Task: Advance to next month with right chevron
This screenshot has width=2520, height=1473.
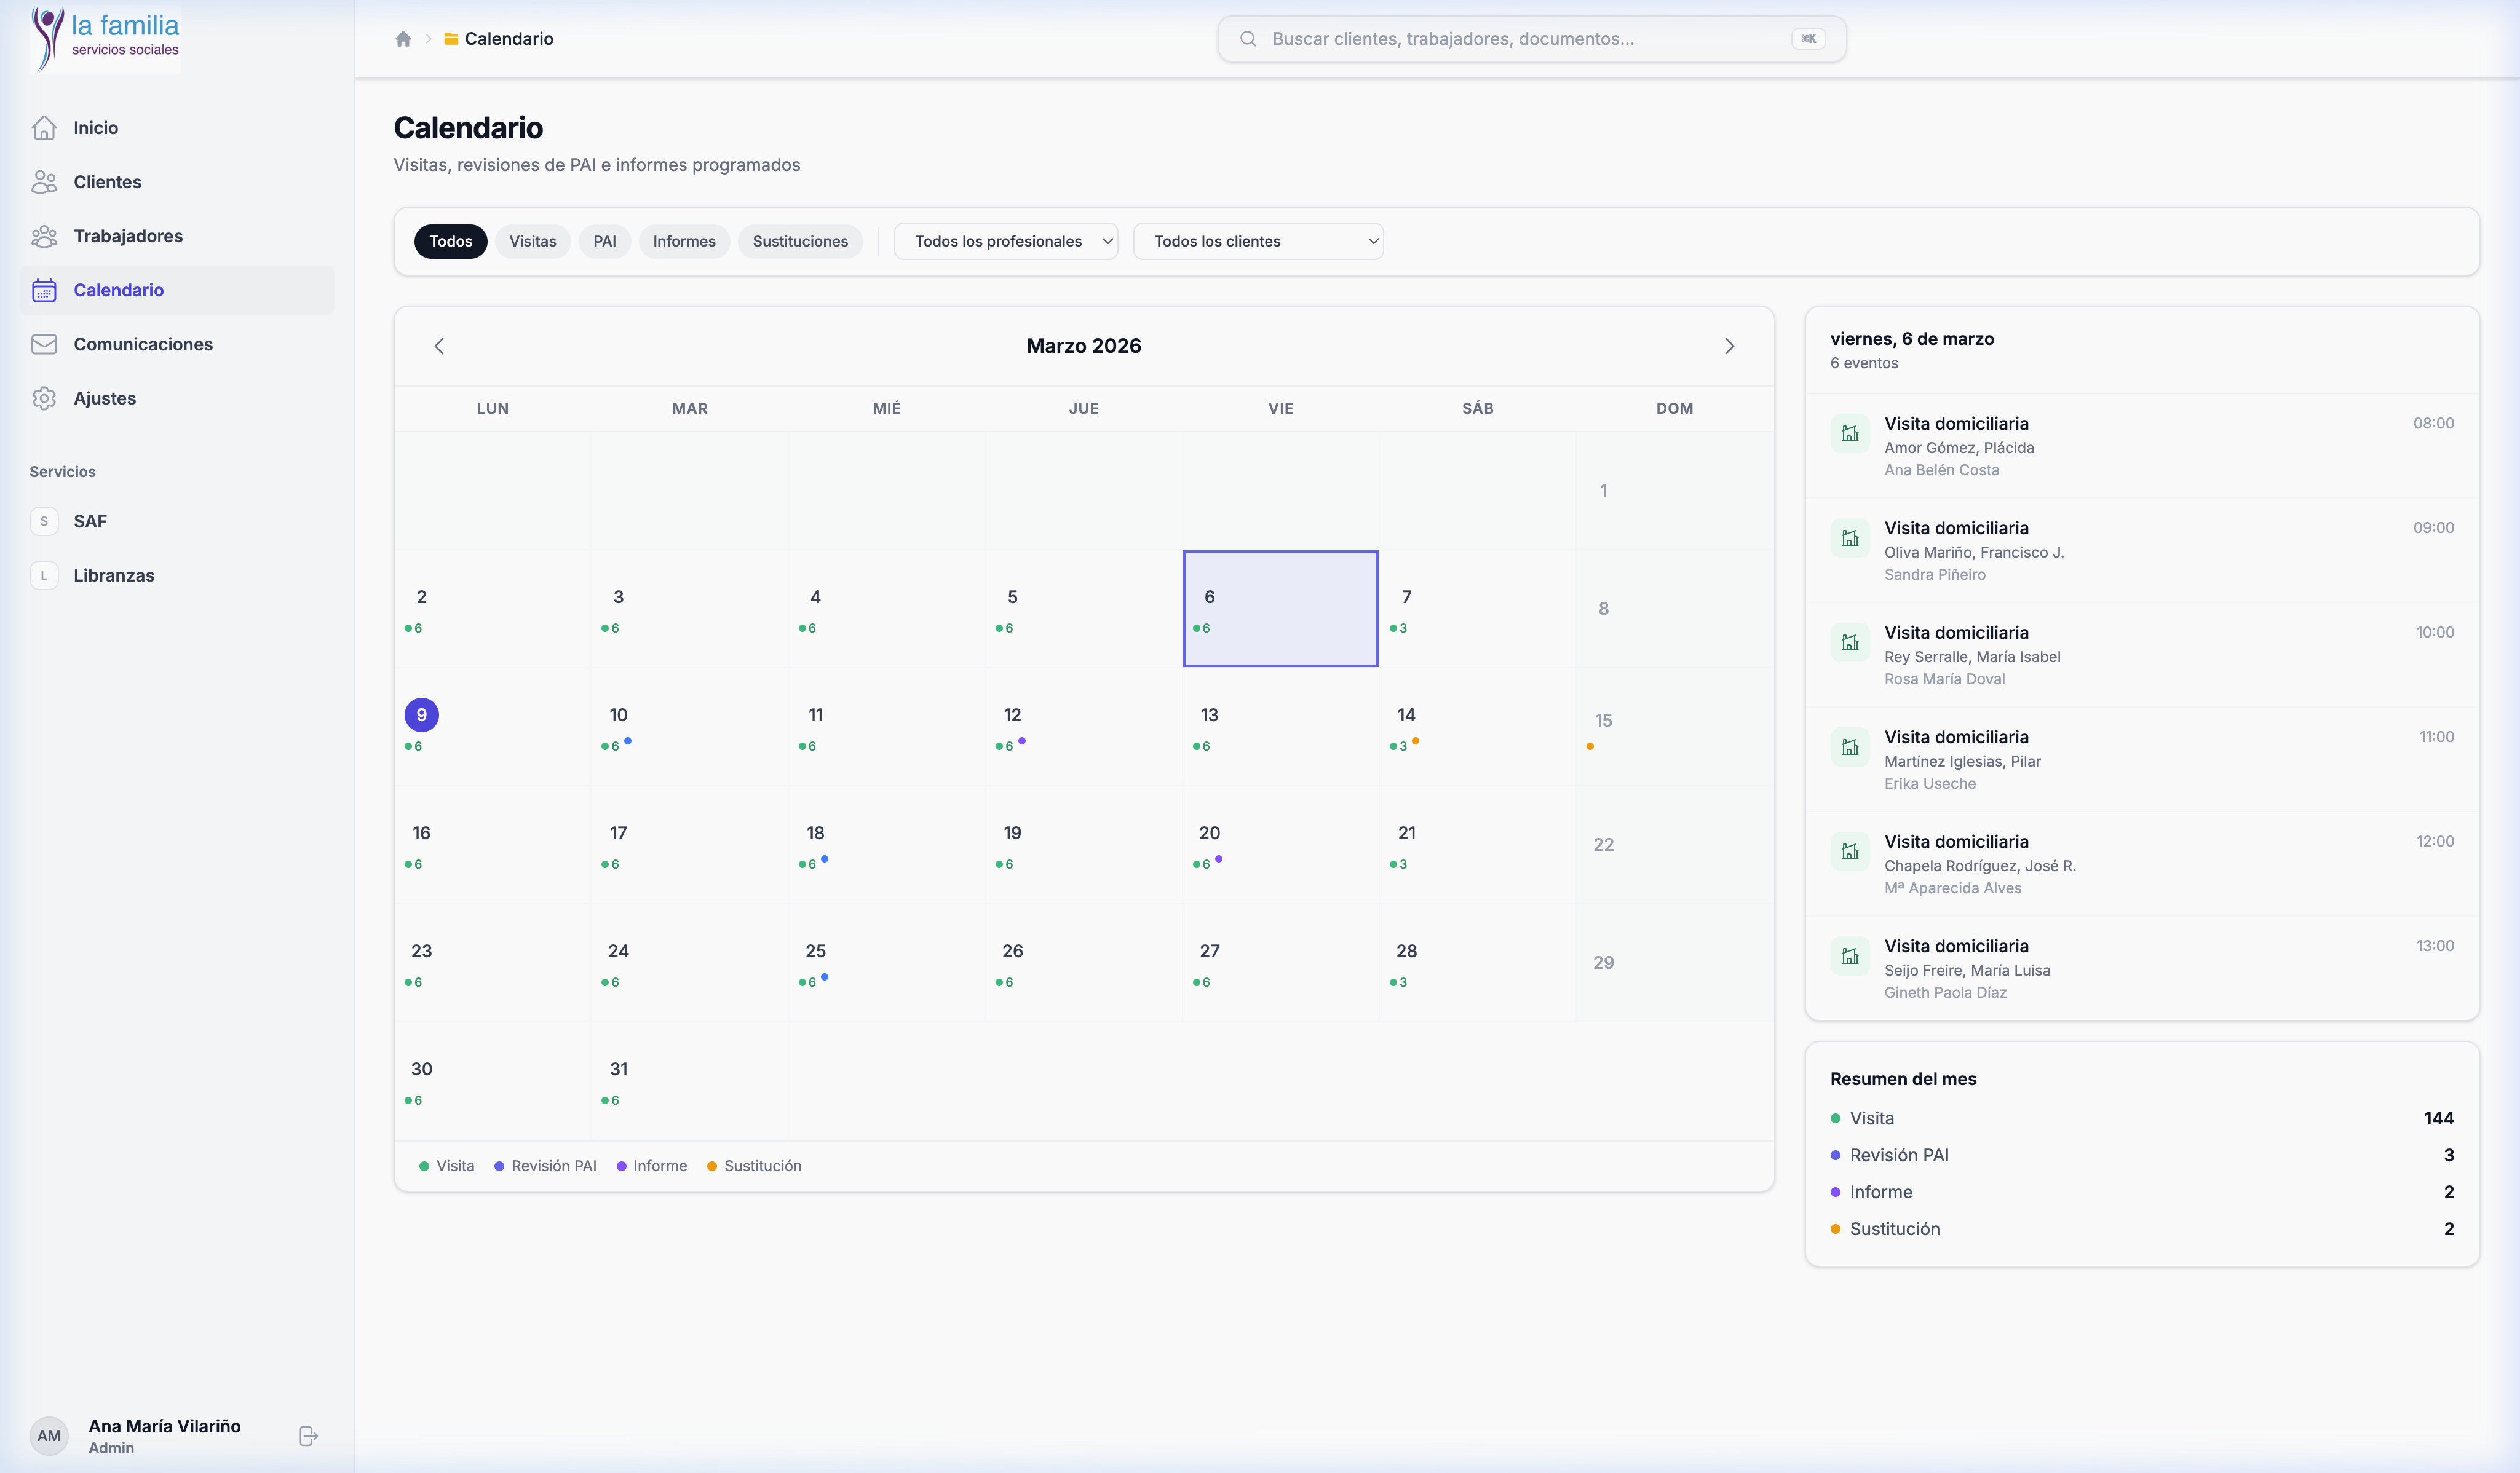Action: click(1729, 346)
